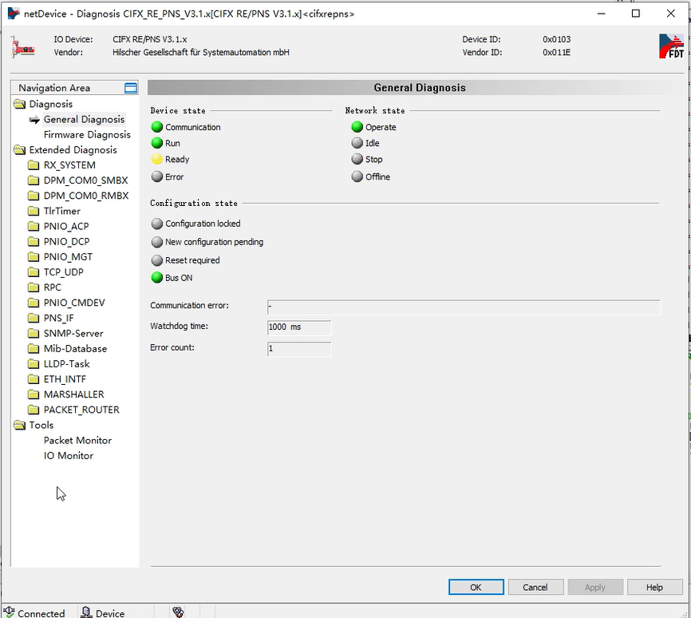Click the green Communication status LED
This screenshot has width=691, height=618.
(x=157, y=127)
